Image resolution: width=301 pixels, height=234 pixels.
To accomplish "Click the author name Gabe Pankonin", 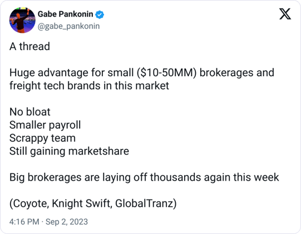I will [65, 14].
